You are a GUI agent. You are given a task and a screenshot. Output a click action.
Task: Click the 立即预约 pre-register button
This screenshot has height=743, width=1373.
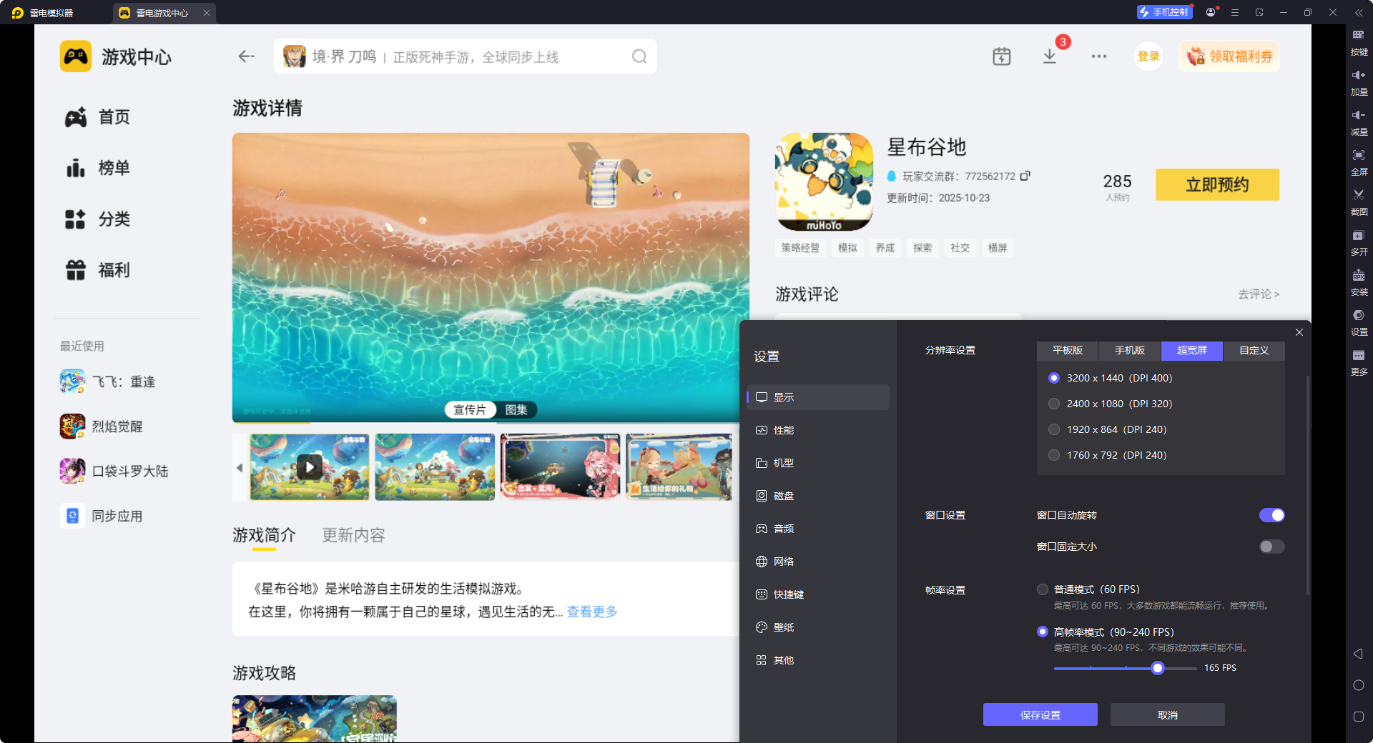click(x=1217, y=184)
